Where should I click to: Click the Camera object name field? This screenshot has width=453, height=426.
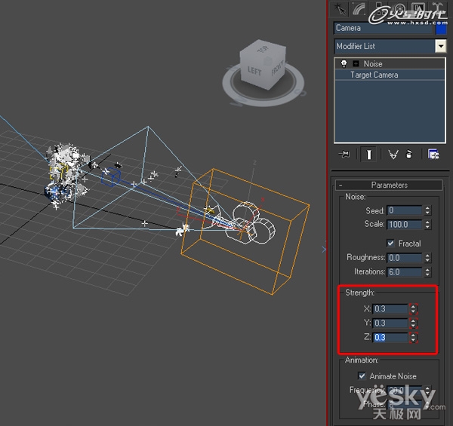[383, 28]
